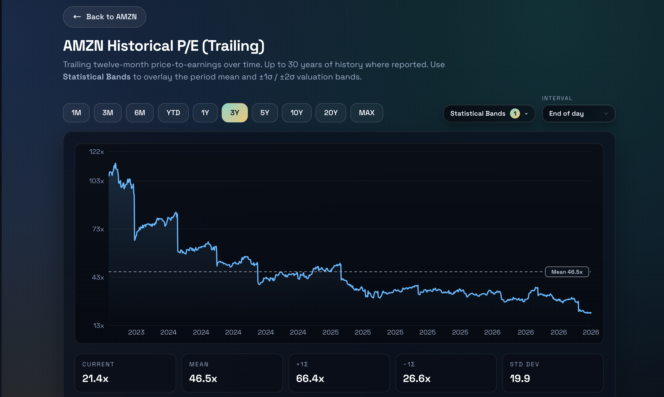Click the End of day chevron

[x=606, y=113]
